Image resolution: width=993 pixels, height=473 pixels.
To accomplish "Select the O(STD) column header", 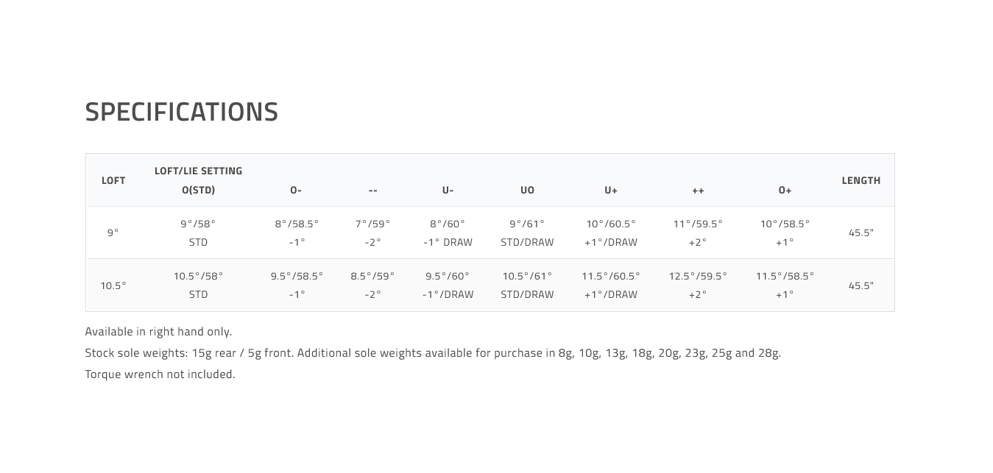I will tap(198, 190).
